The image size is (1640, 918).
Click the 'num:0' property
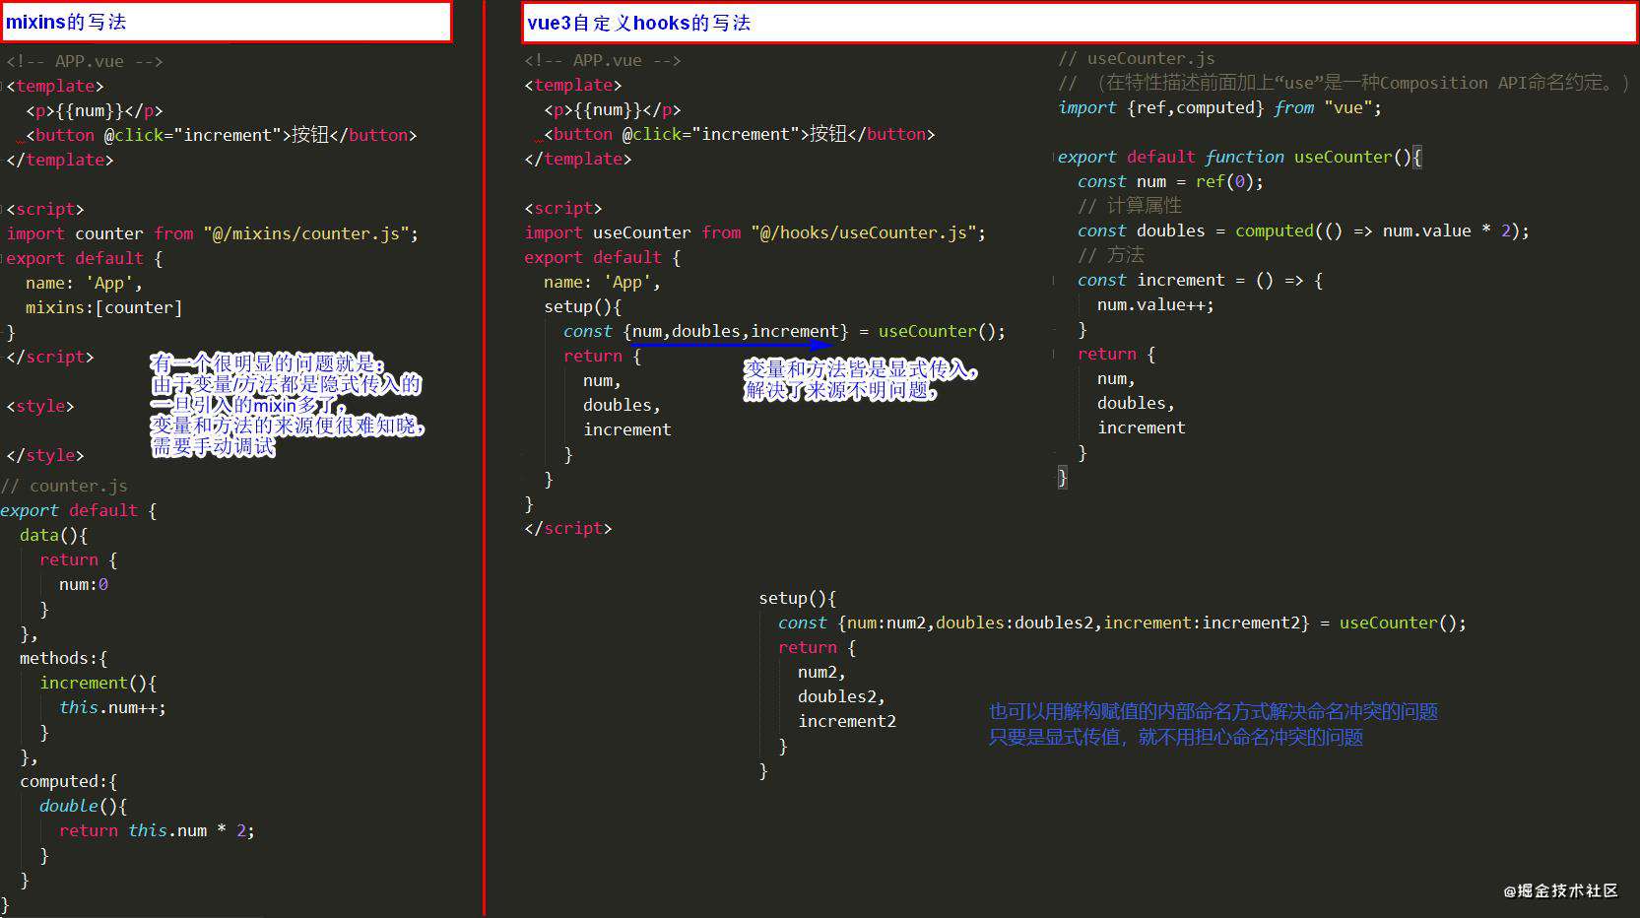click(84, 584)
